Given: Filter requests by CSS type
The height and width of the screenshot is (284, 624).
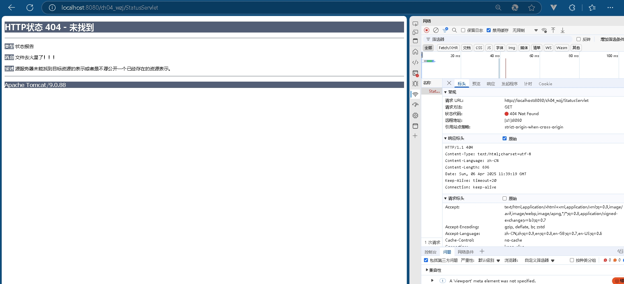Looking at the screenshot, I should click(x=479, y=48).
